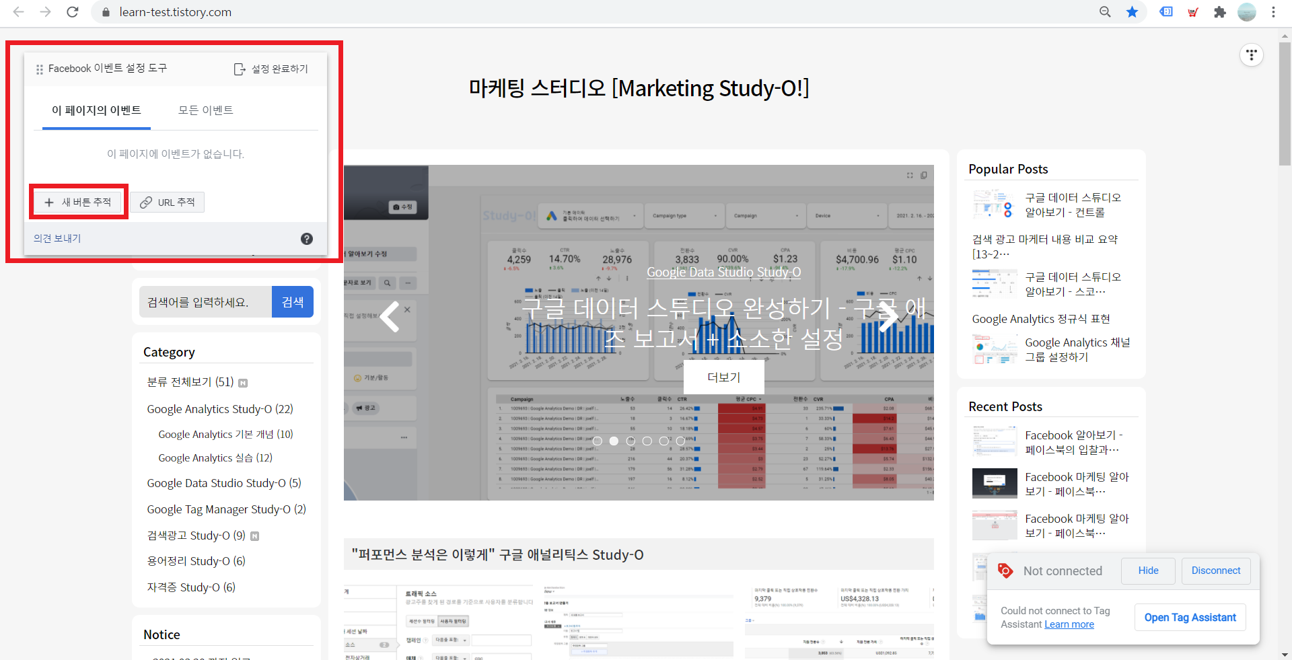
Task: Open the 의견 보내기 link
Action: pos(57,239)
